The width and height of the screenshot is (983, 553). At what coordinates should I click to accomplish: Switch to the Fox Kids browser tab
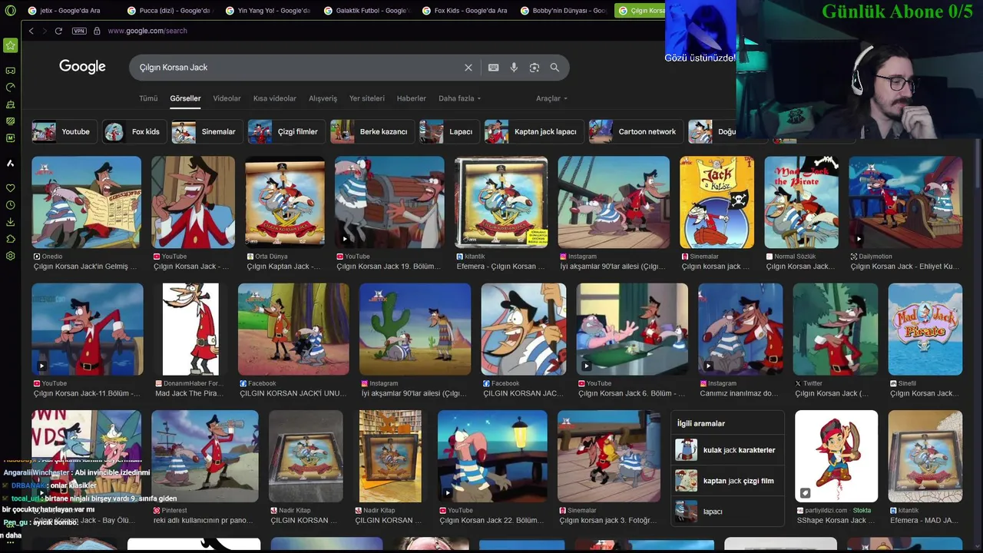tap(464, 11)
